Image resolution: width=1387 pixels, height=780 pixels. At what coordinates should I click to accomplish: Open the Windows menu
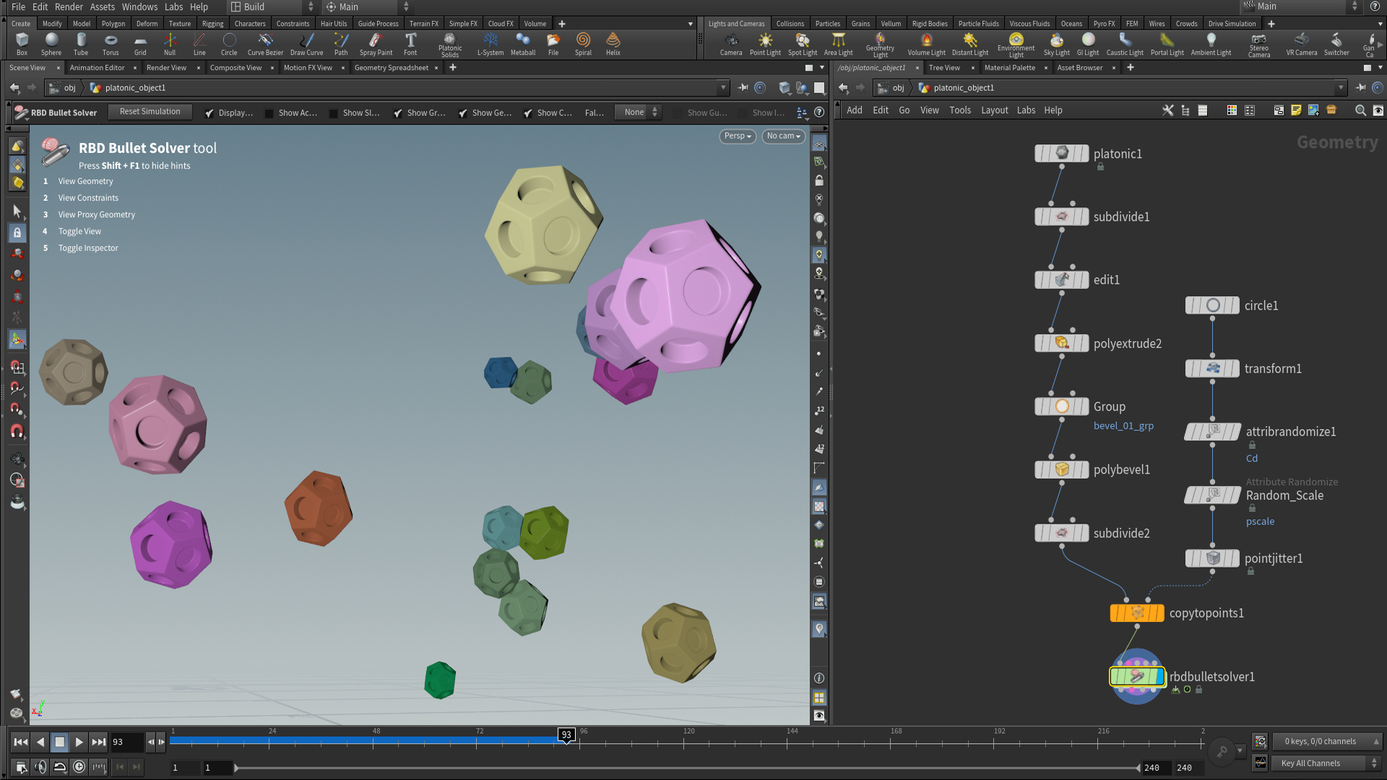point(139,6)
